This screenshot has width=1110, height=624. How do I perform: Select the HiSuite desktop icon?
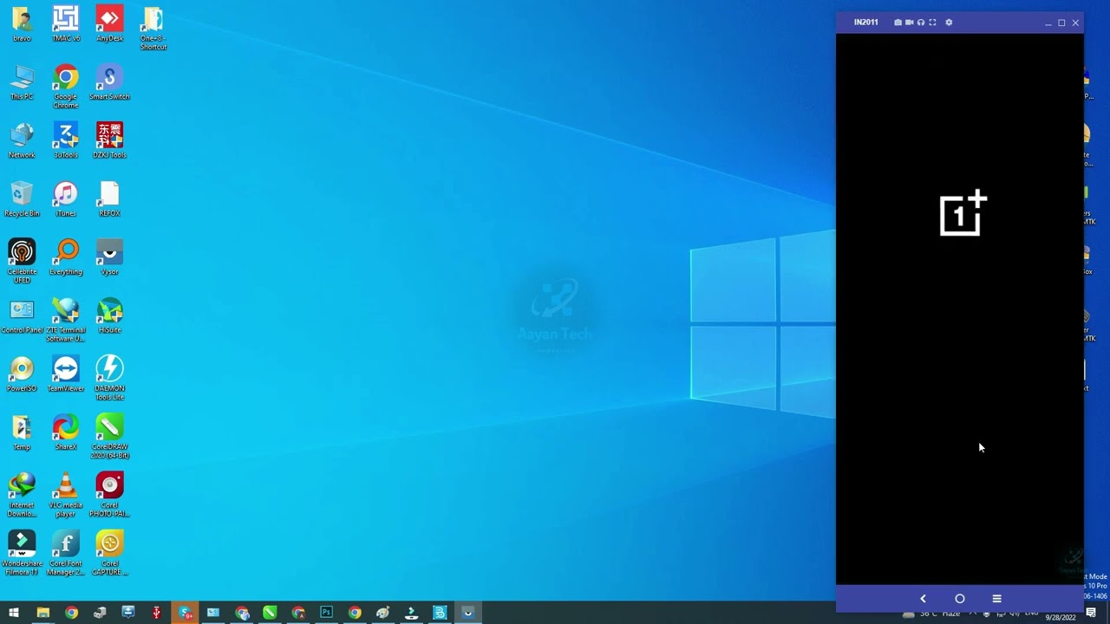pos(109,316)
